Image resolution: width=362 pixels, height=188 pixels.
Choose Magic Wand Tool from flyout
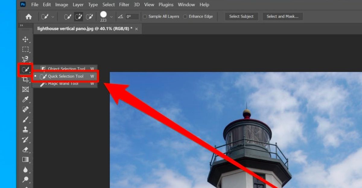coord(65,84)
